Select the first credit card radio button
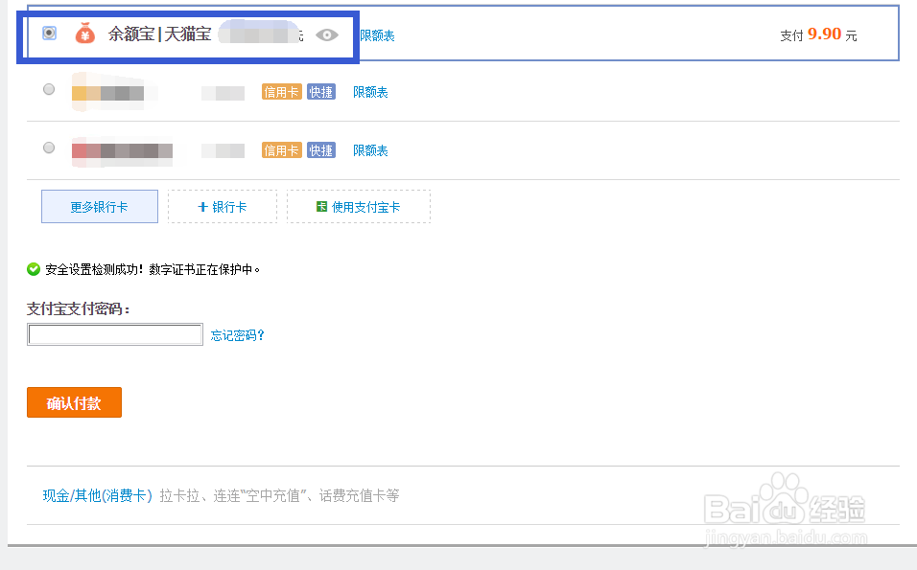This screenshot has height=570, width=917. point(49,89)
